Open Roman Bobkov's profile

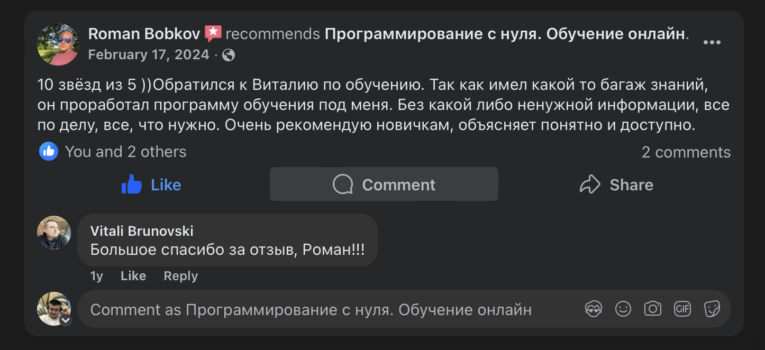(140, 33)
